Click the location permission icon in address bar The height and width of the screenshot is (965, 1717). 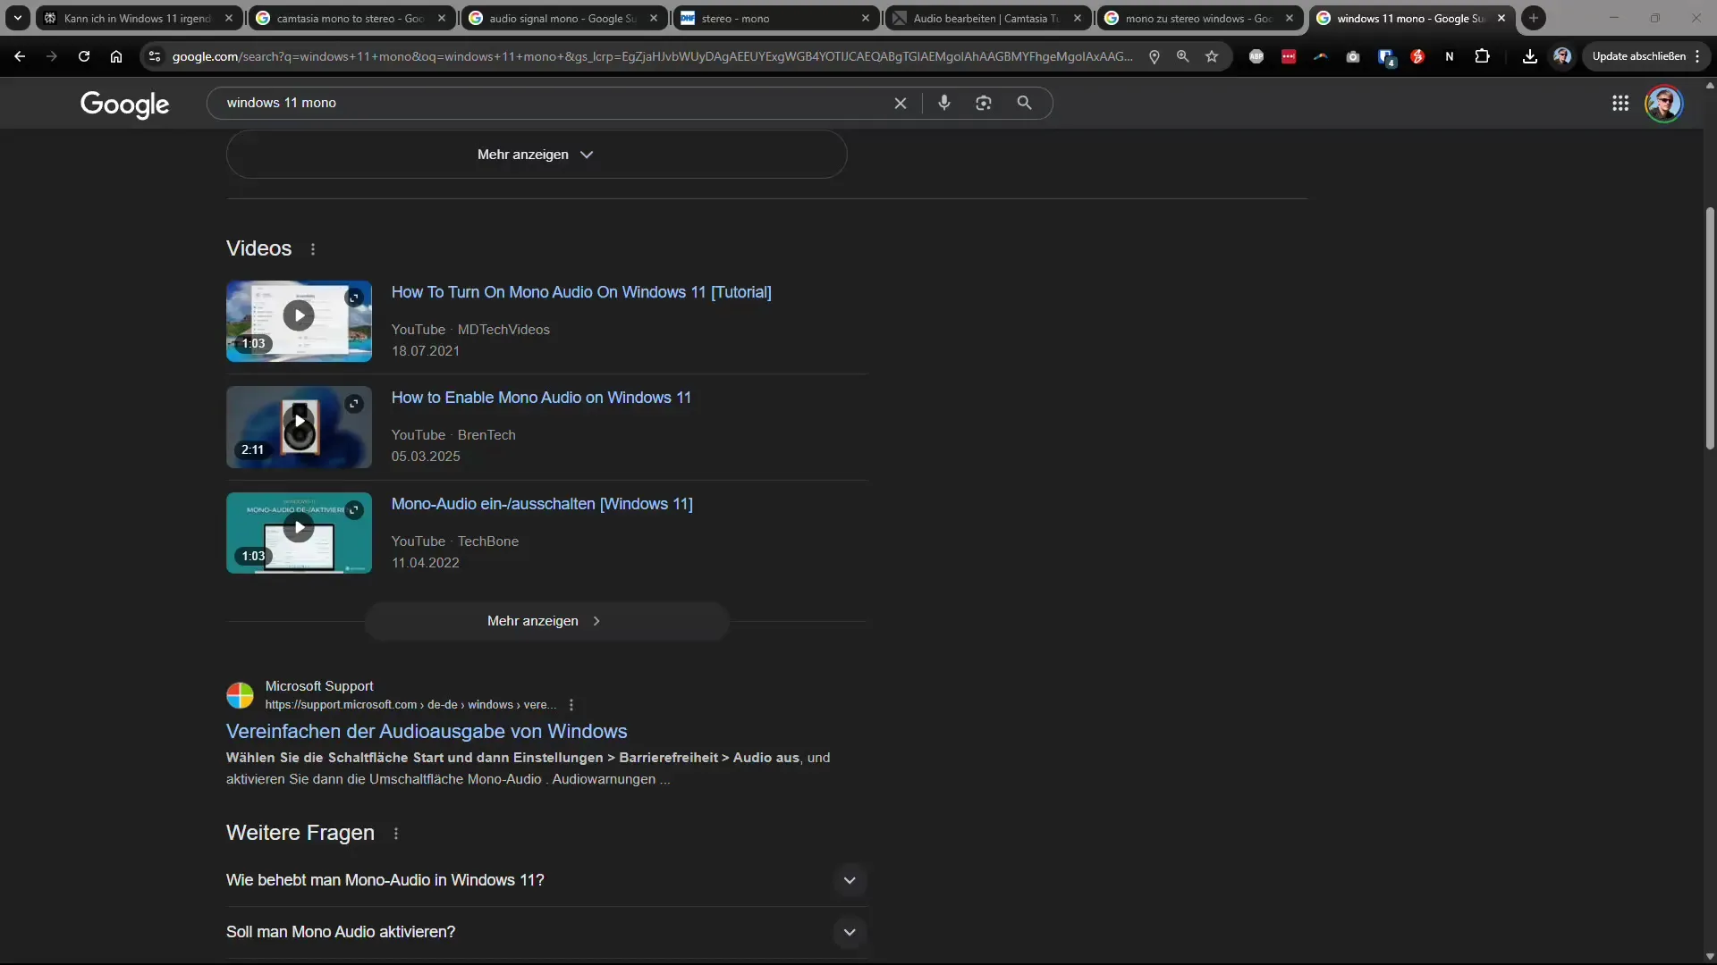1155,56
